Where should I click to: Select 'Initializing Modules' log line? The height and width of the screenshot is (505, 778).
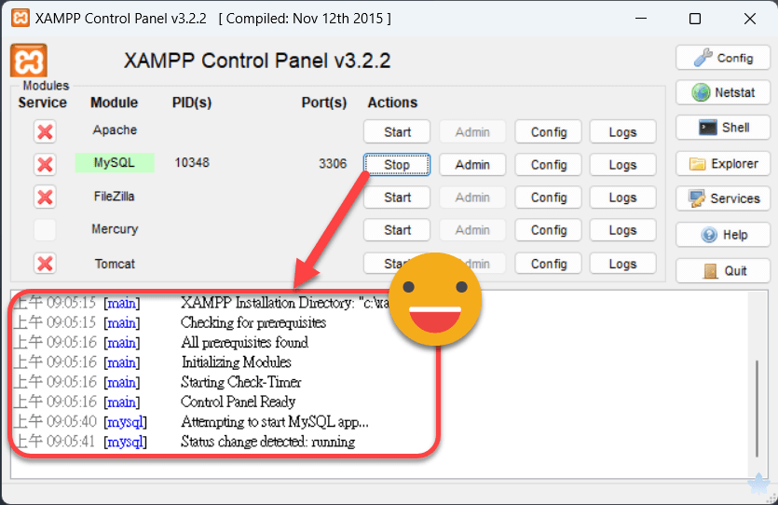236,362
